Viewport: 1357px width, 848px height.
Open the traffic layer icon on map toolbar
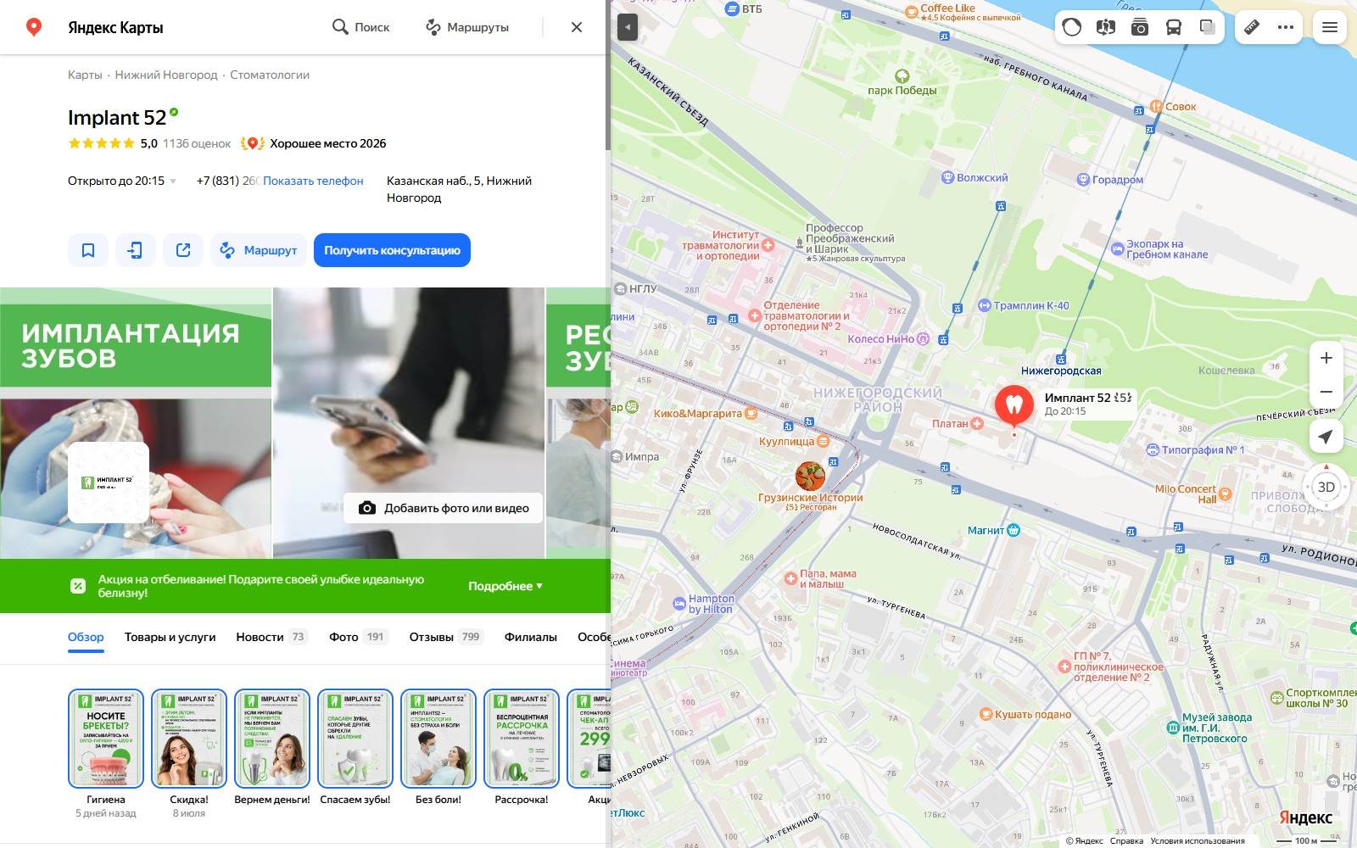[x=1072, y=27]
